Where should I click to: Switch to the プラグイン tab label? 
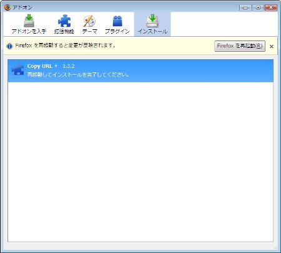point(117,31)
